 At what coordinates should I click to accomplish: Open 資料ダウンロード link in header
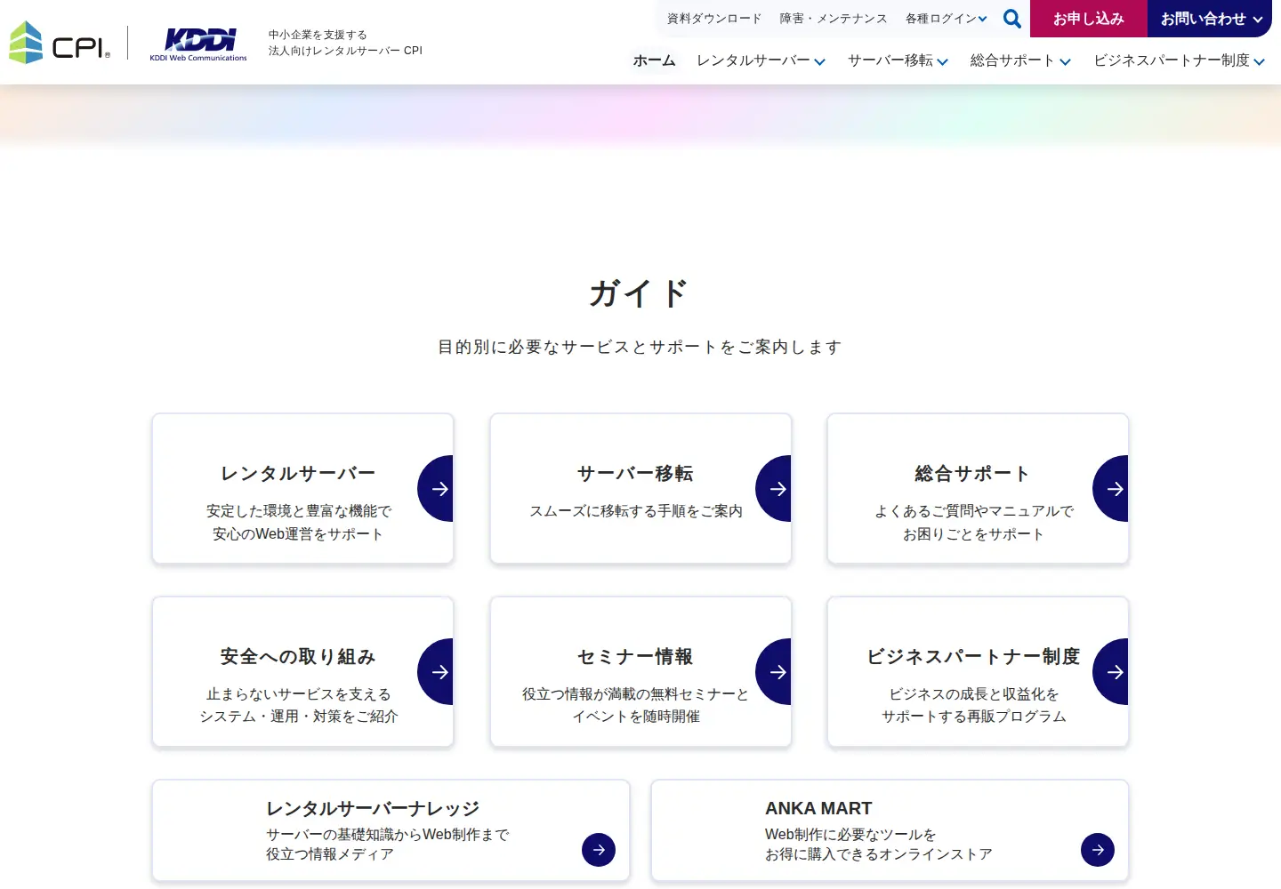tap(714, 19)
